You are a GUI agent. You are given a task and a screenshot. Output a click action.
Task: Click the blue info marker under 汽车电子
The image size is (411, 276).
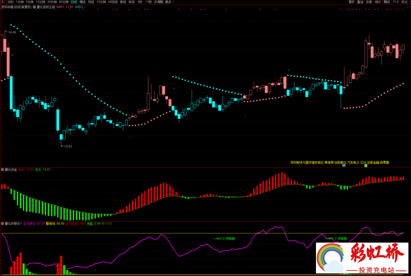pyautogui.click(x=344, y=166)
